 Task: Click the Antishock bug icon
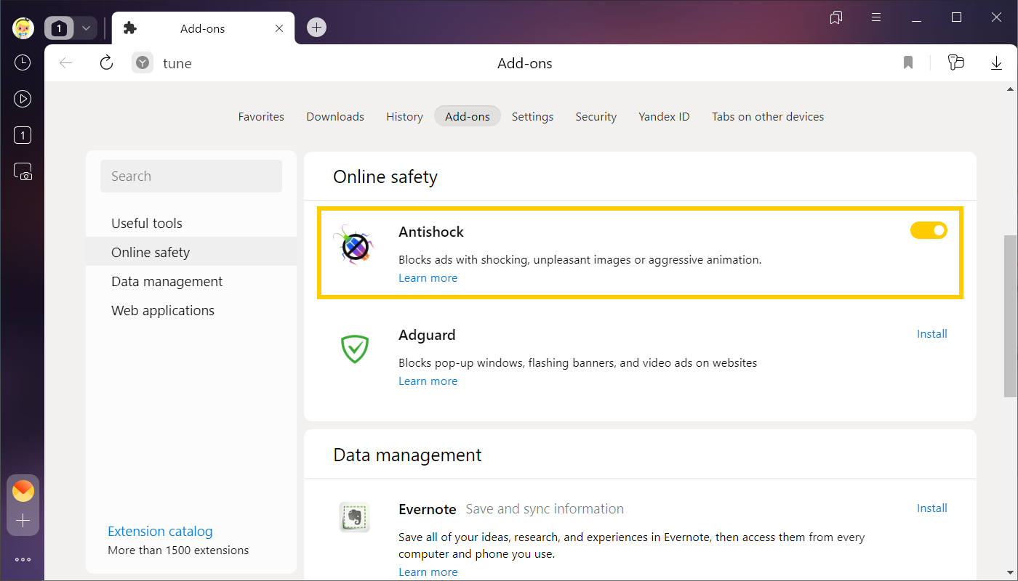click(x=353, y=244)
